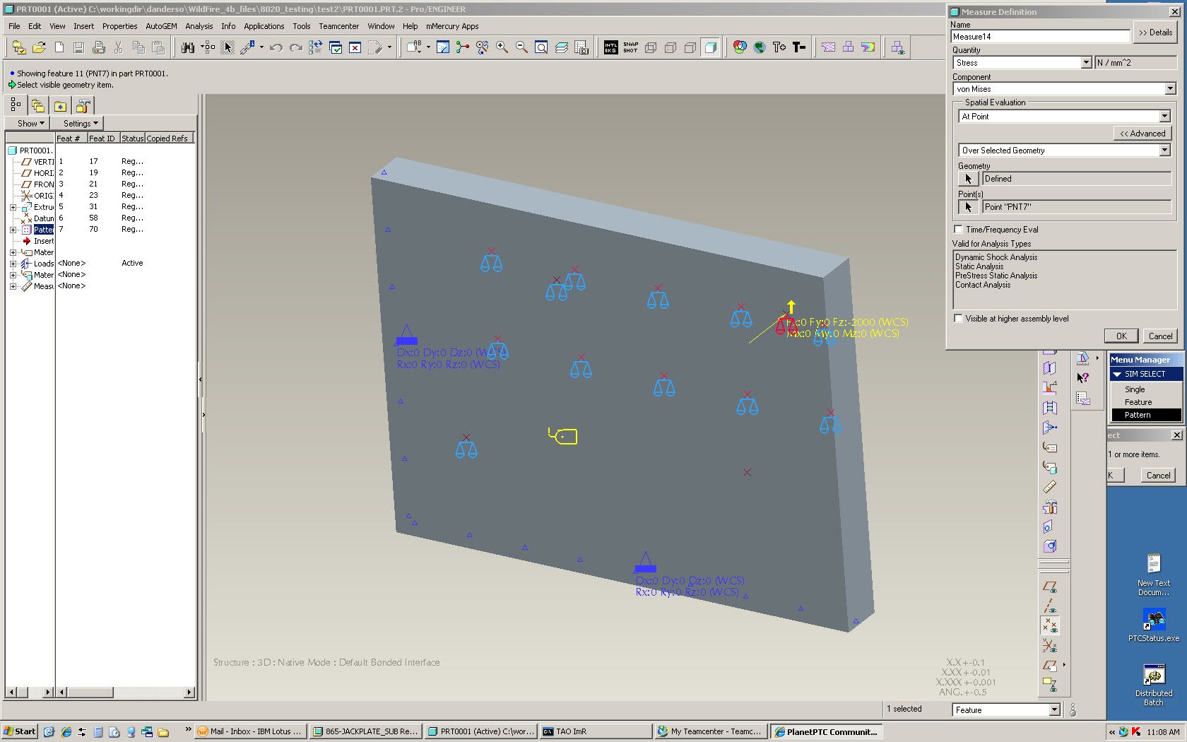Click the Find binoculars icon
The height and width of the screenshot is (742, 1187).
pyautogui.click(x=187, y=47)
